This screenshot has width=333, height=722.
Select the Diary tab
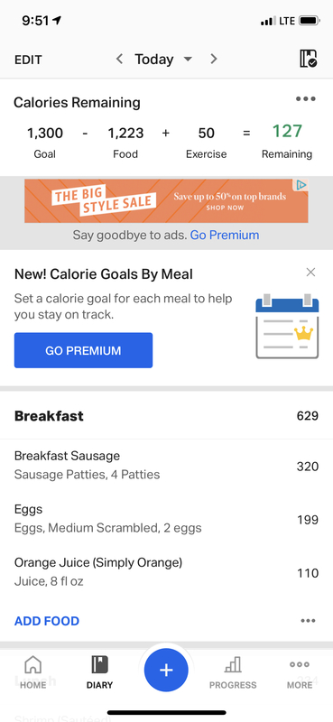coord(99,672)
